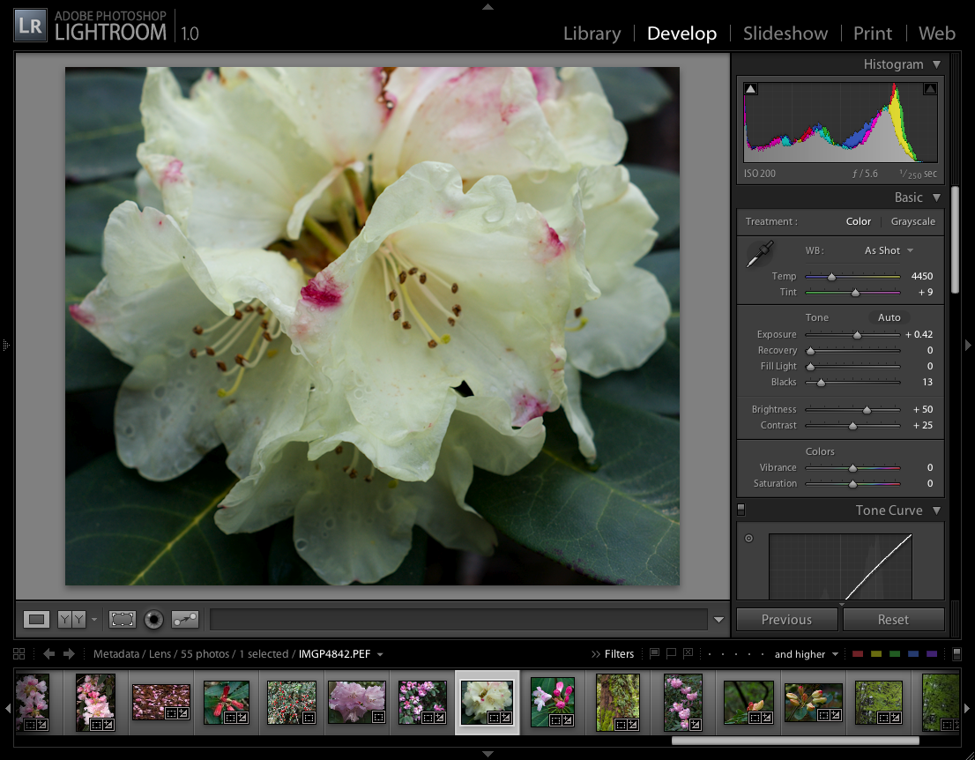Filter by green color label
This screenshot has width=975, height=760.
click(x=895, y=654)
